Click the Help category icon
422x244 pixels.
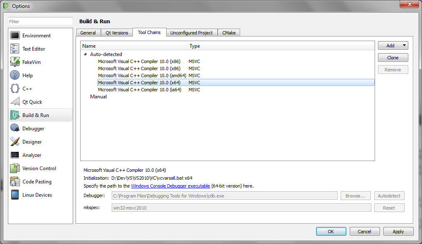15,76
